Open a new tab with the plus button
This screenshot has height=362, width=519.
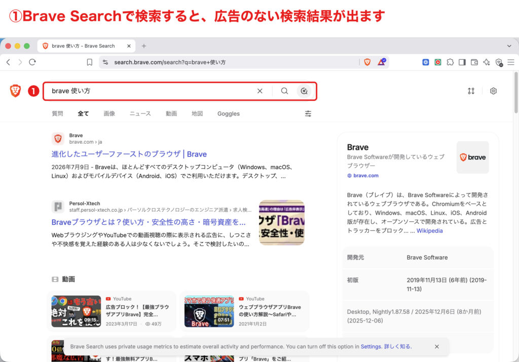coord(143,46)
